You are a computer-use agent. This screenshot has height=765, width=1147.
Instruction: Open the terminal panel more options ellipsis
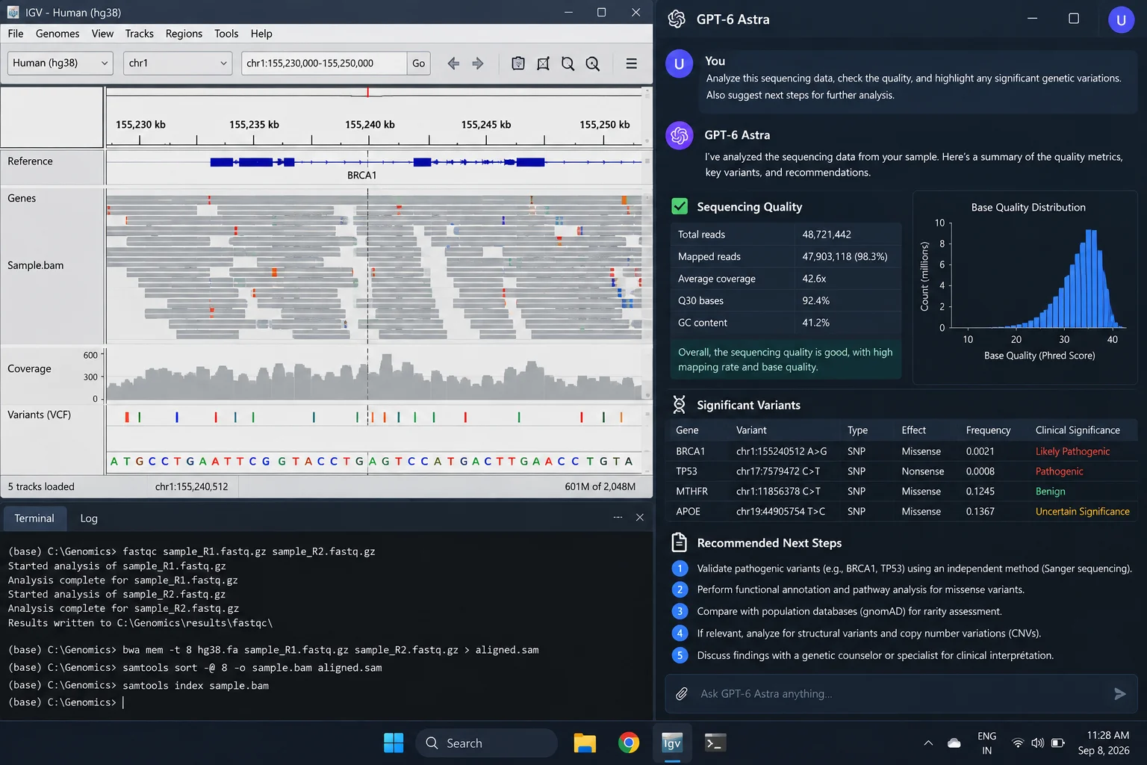click(618, 517)
